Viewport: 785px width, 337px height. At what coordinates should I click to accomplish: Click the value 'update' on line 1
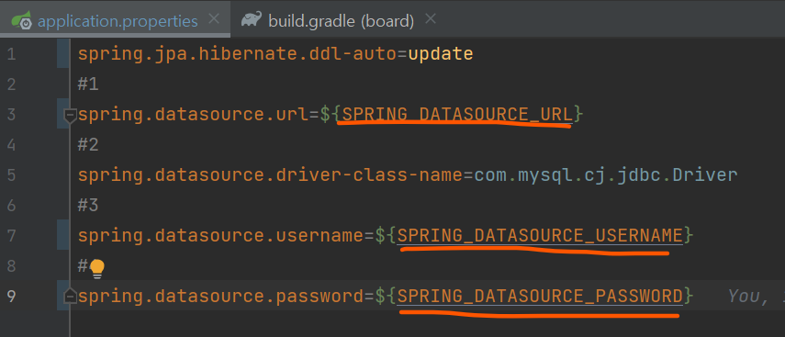coord(441,53)
